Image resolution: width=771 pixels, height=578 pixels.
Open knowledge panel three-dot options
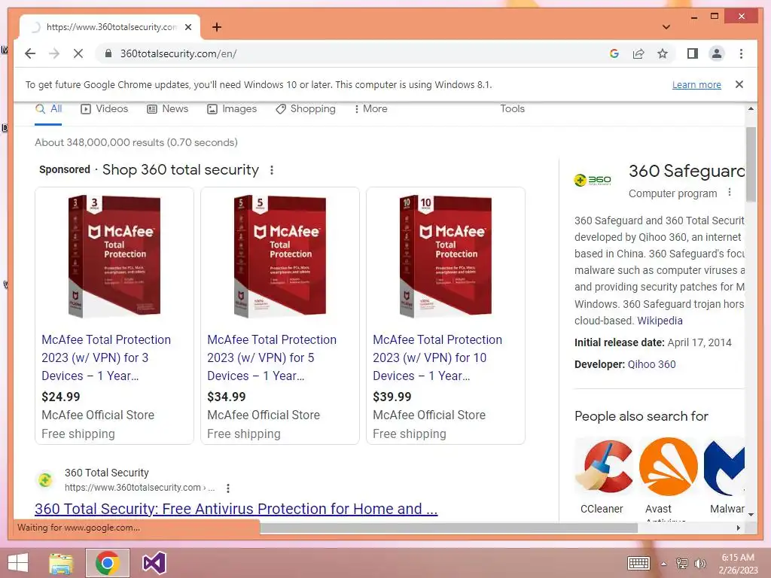(x=730, y=193)
